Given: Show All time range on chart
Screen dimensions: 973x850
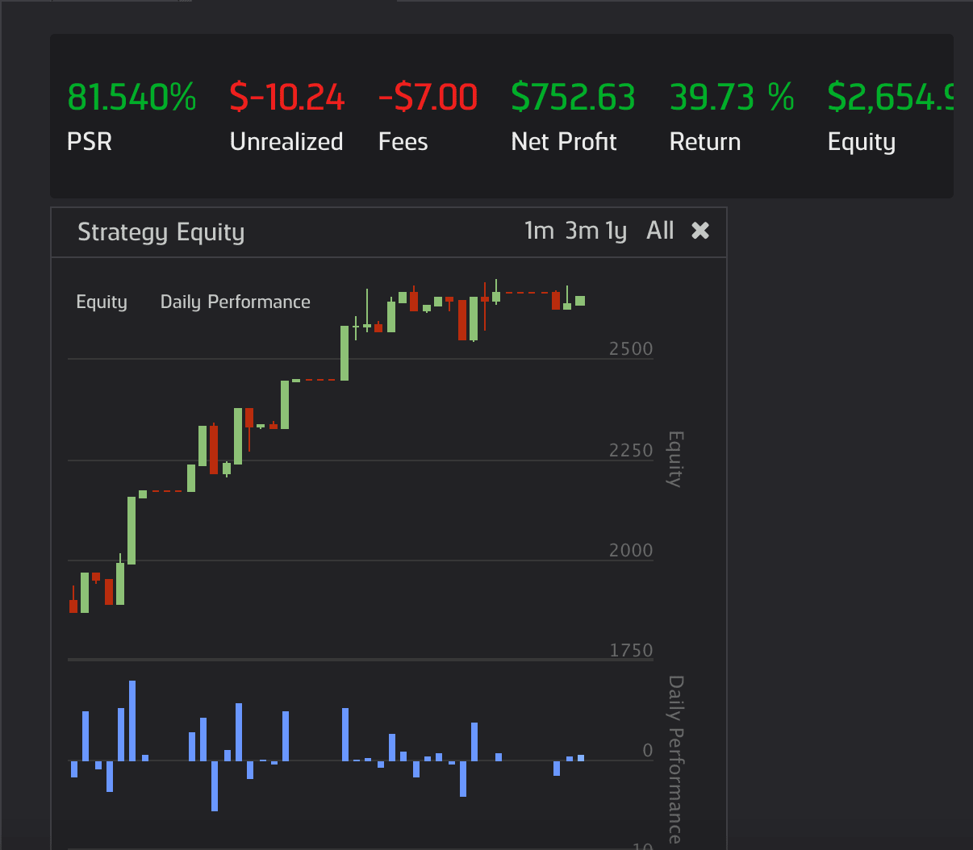Looking at the screenshot, I should coord(660,231).
